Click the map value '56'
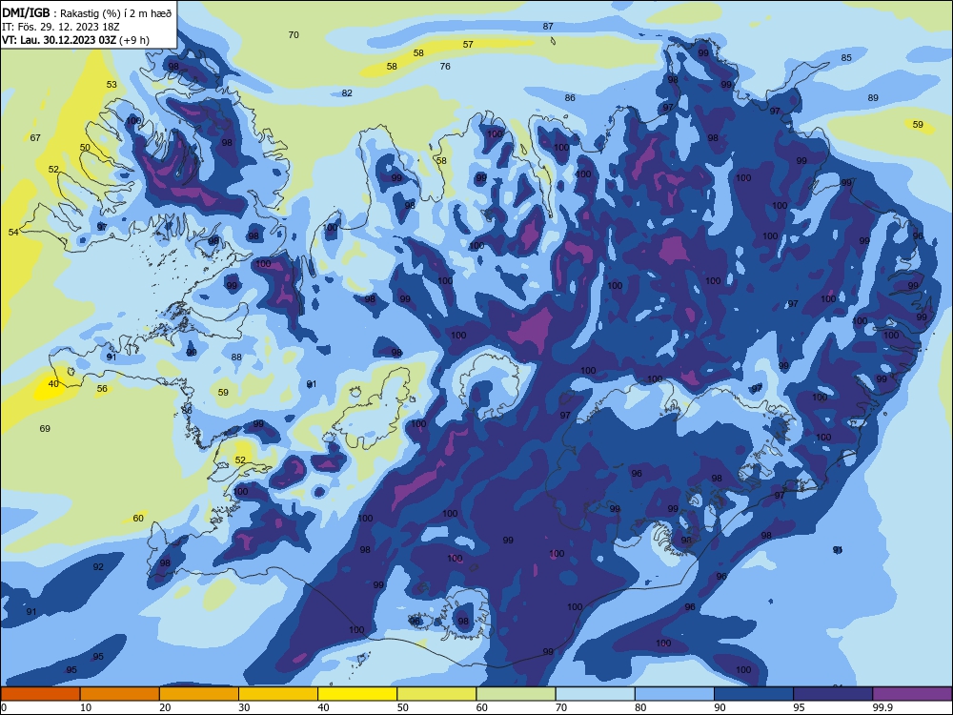Screen dimensions: 953x715 click(x=102, y=389)
